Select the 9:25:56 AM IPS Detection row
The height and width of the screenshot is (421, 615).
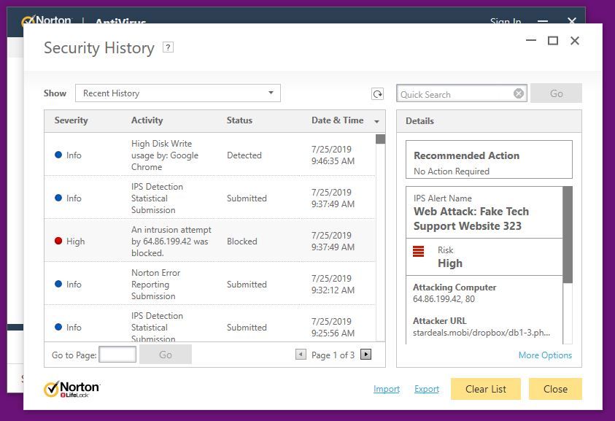(x=210, y=324)
